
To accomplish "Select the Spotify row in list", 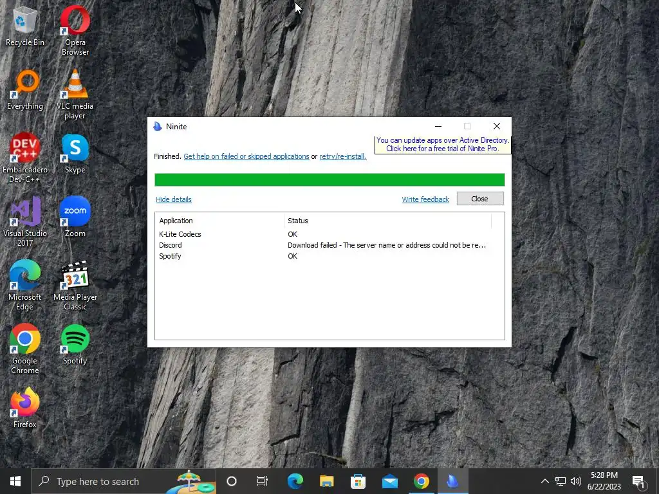I will point(329,256).
